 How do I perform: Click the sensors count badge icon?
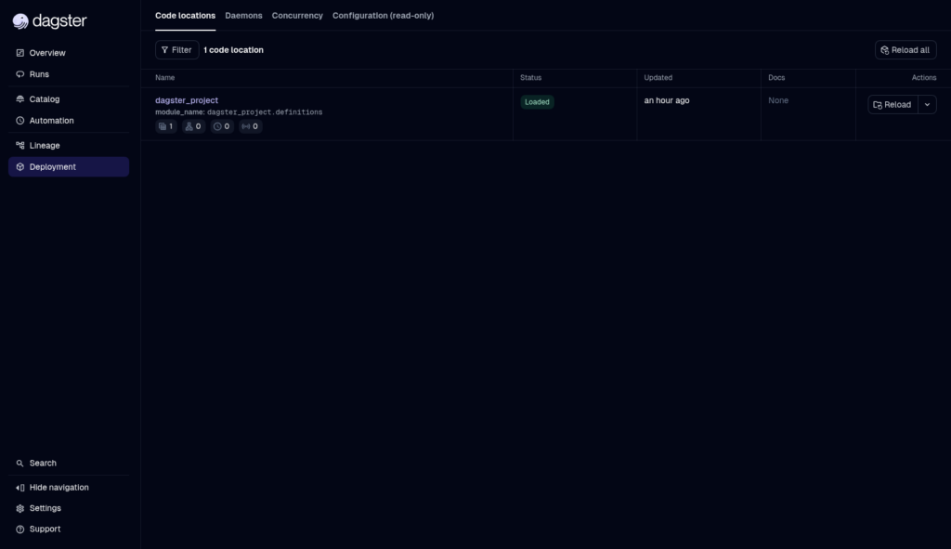[250, 126]
